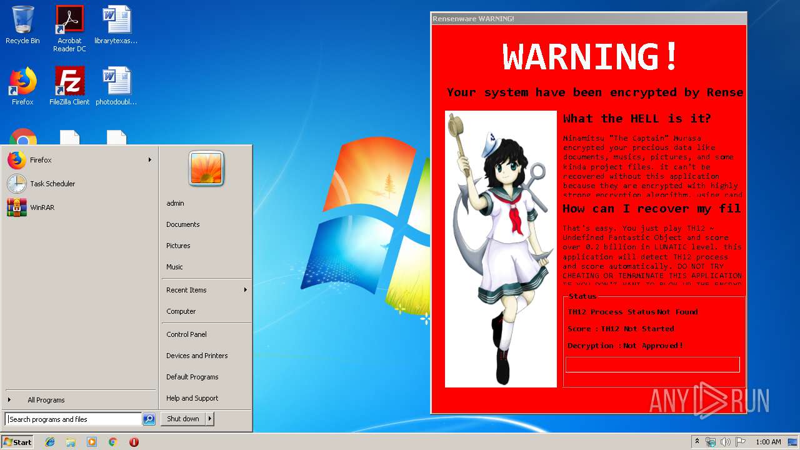Click the Search programs and files field
This screenshot has height=450, width=800.
pyautogui.click(x=73, y=419)
